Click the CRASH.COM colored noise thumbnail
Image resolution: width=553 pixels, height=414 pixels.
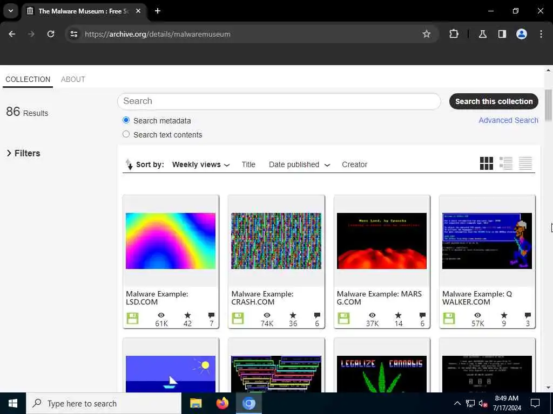click(276, 241)
